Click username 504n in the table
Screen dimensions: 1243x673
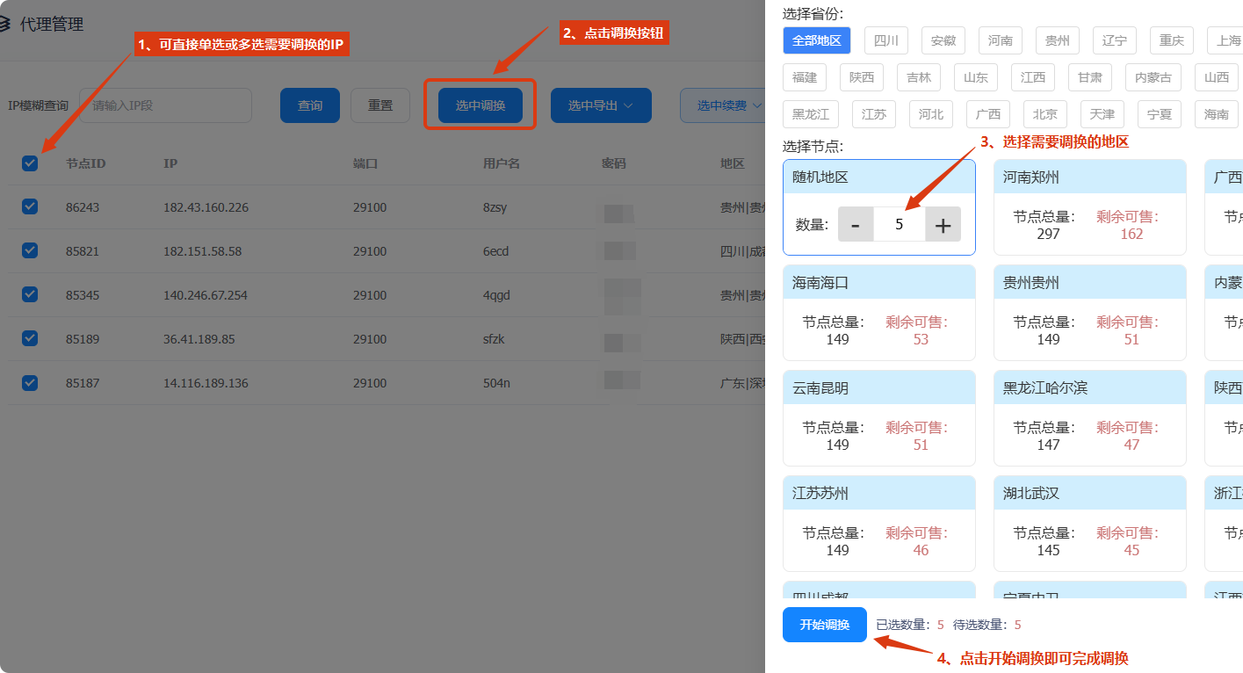(x=496, y=383)
